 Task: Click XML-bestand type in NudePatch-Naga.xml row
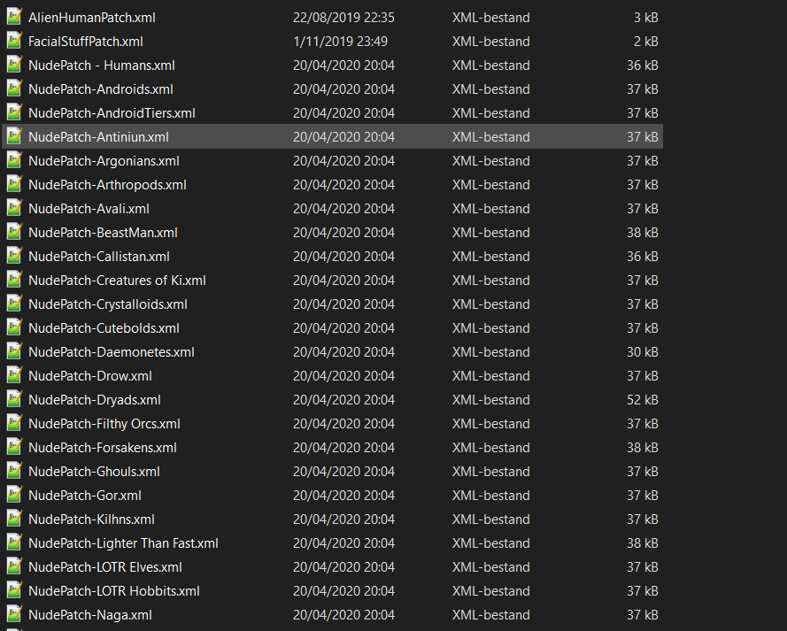point(490,615)
